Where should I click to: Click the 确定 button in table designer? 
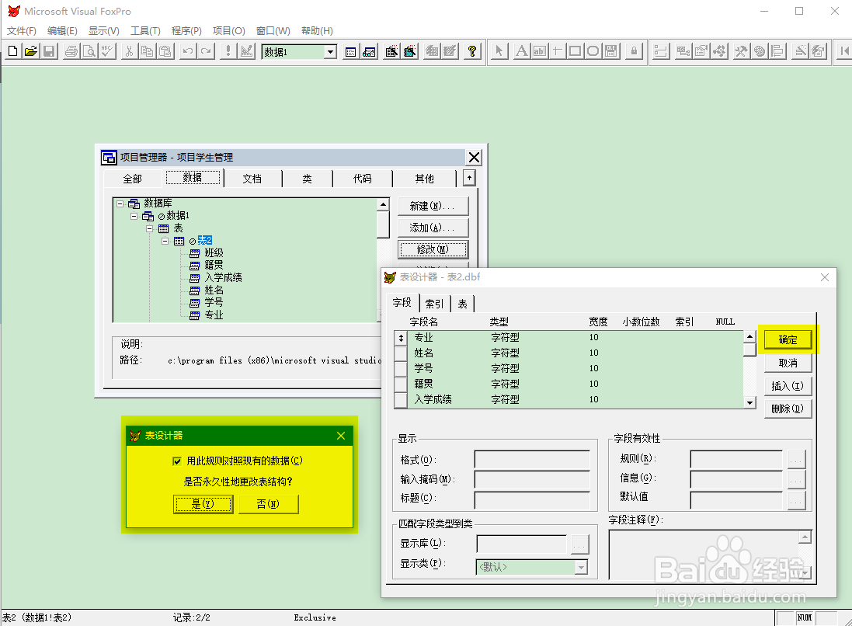(x=788, y=339)
